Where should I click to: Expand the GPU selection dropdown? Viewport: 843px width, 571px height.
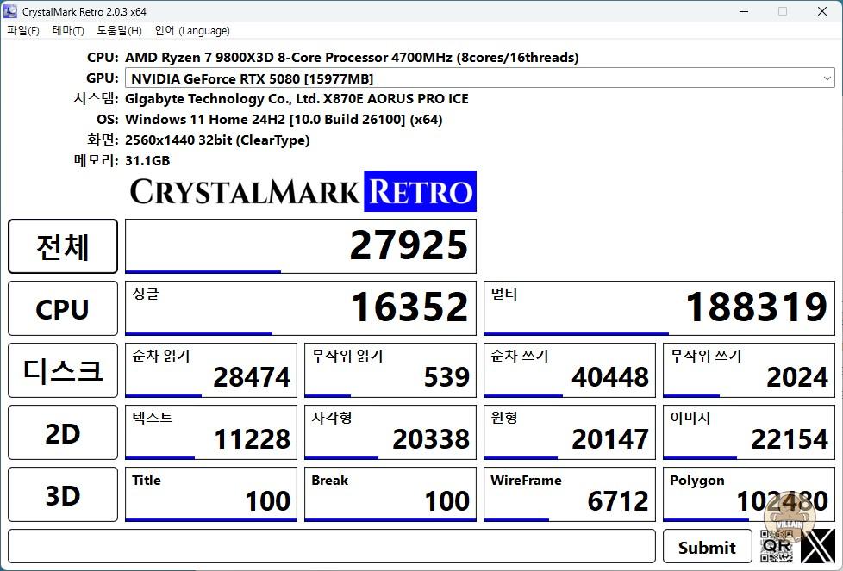coord(827,78)
